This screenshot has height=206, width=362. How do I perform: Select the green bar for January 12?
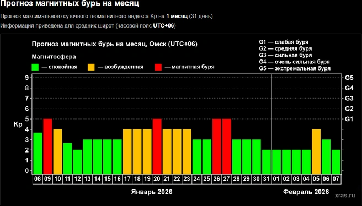point(77,162)
